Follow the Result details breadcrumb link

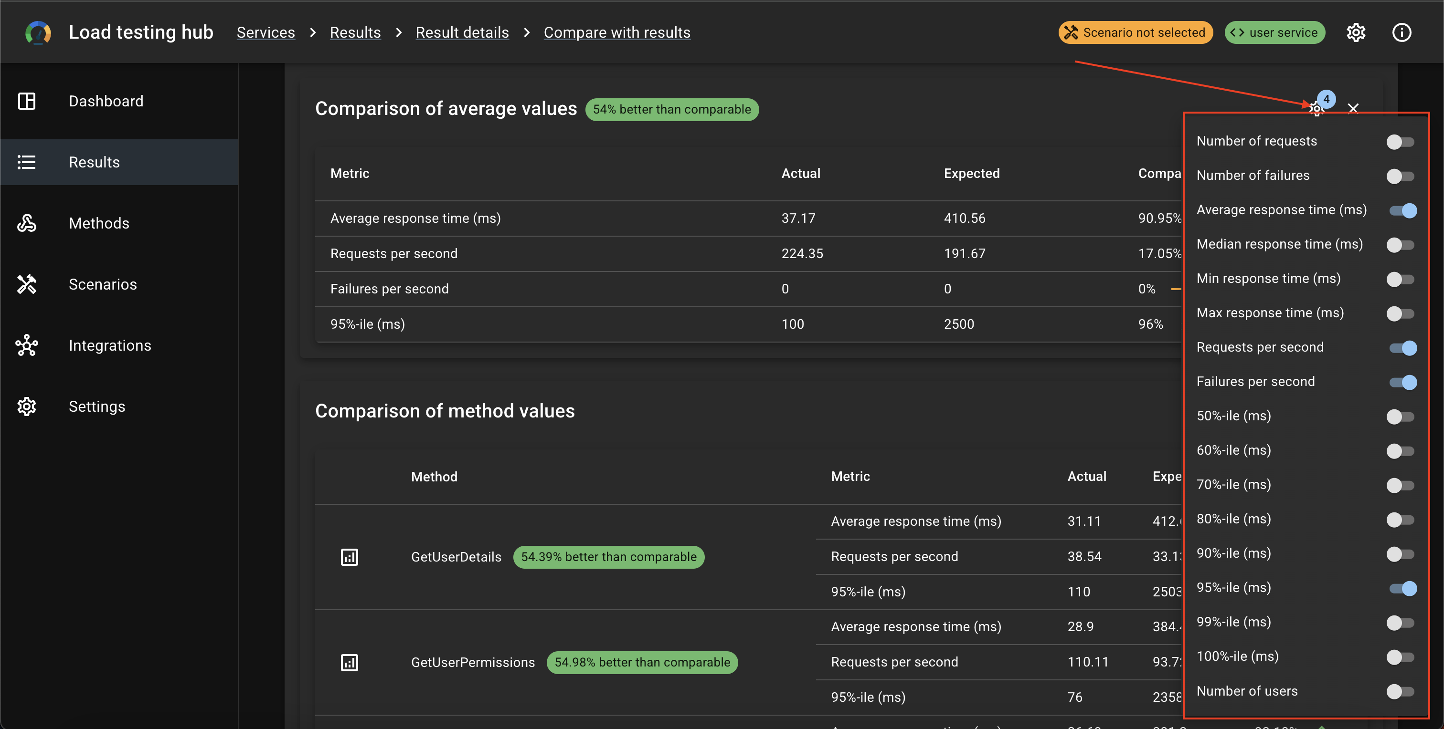point(462,32)
